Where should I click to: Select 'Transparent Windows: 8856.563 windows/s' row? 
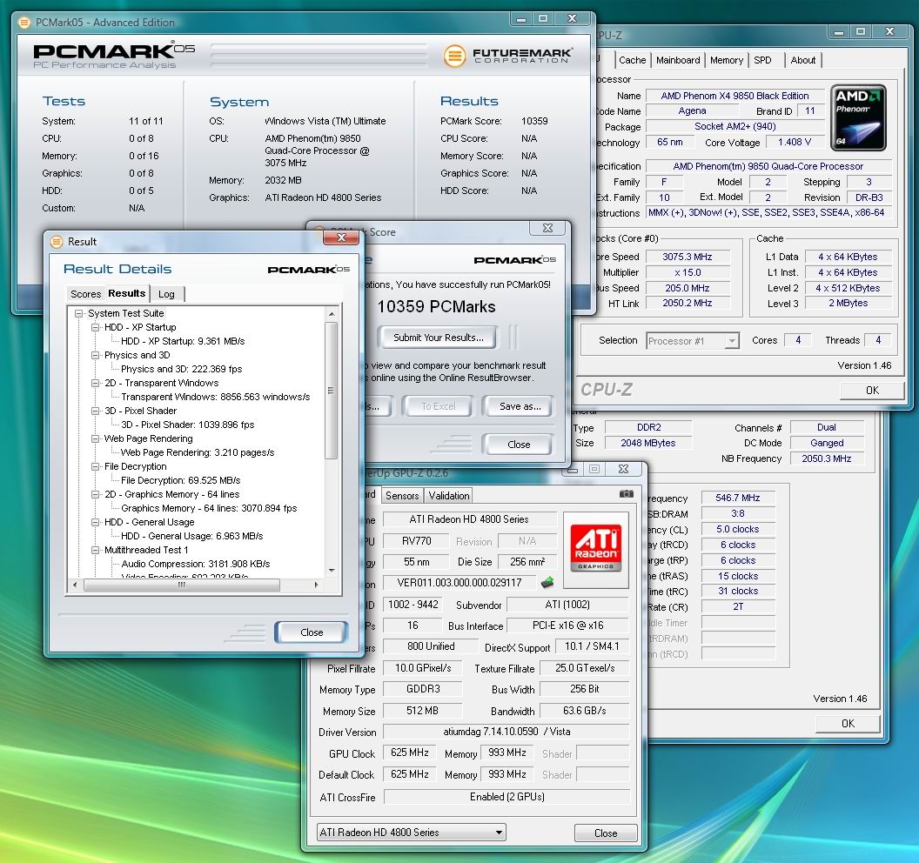215,398
